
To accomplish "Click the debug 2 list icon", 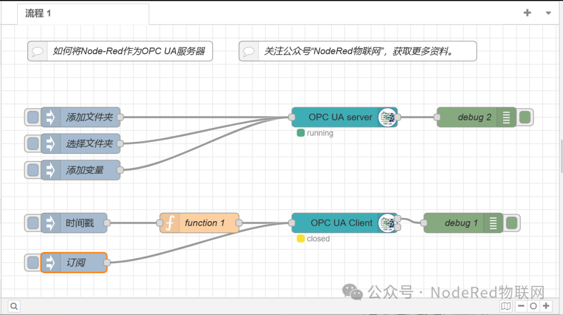I will tap(506, 117).
